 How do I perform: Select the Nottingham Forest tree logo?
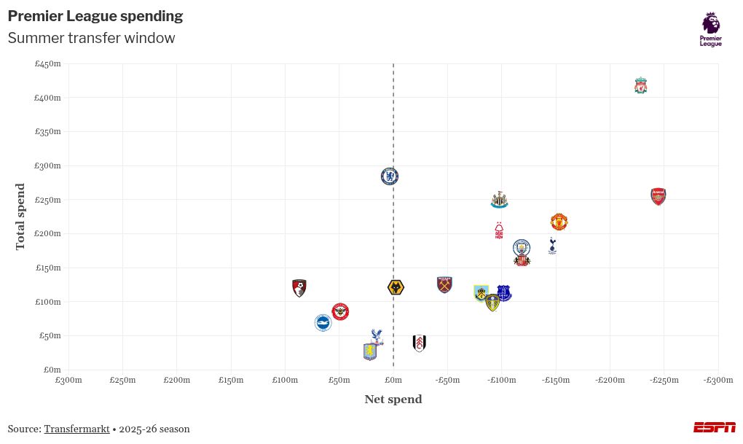(x=499, y=230)
